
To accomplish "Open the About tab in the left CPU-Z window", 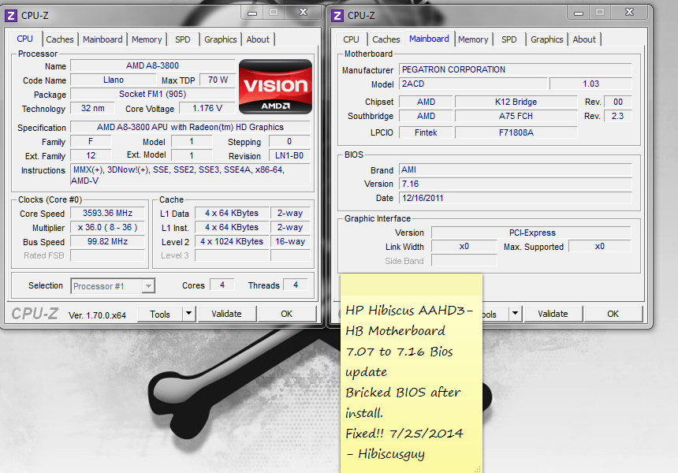I will (x=258, y=39).
